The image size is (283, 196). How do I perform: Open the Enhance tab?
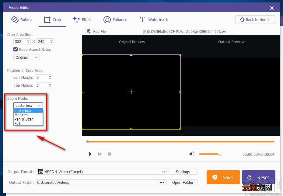[115, 19]
